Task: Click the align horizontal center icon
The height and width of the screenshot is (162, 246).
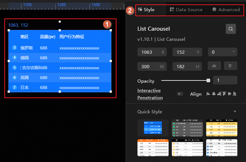Action: tap(214, 94)
